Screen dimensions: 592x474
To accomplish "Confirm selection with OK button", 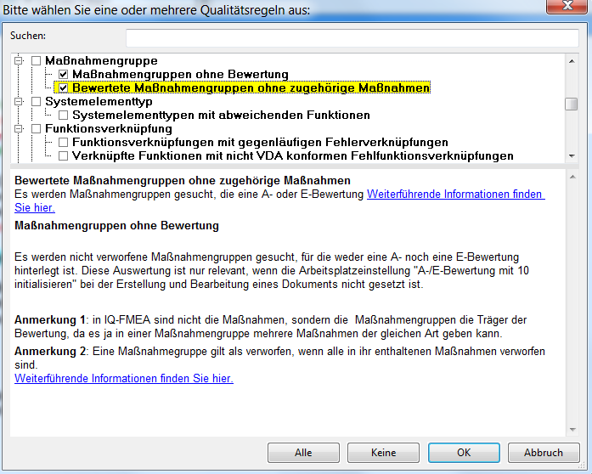I will 464,453.
